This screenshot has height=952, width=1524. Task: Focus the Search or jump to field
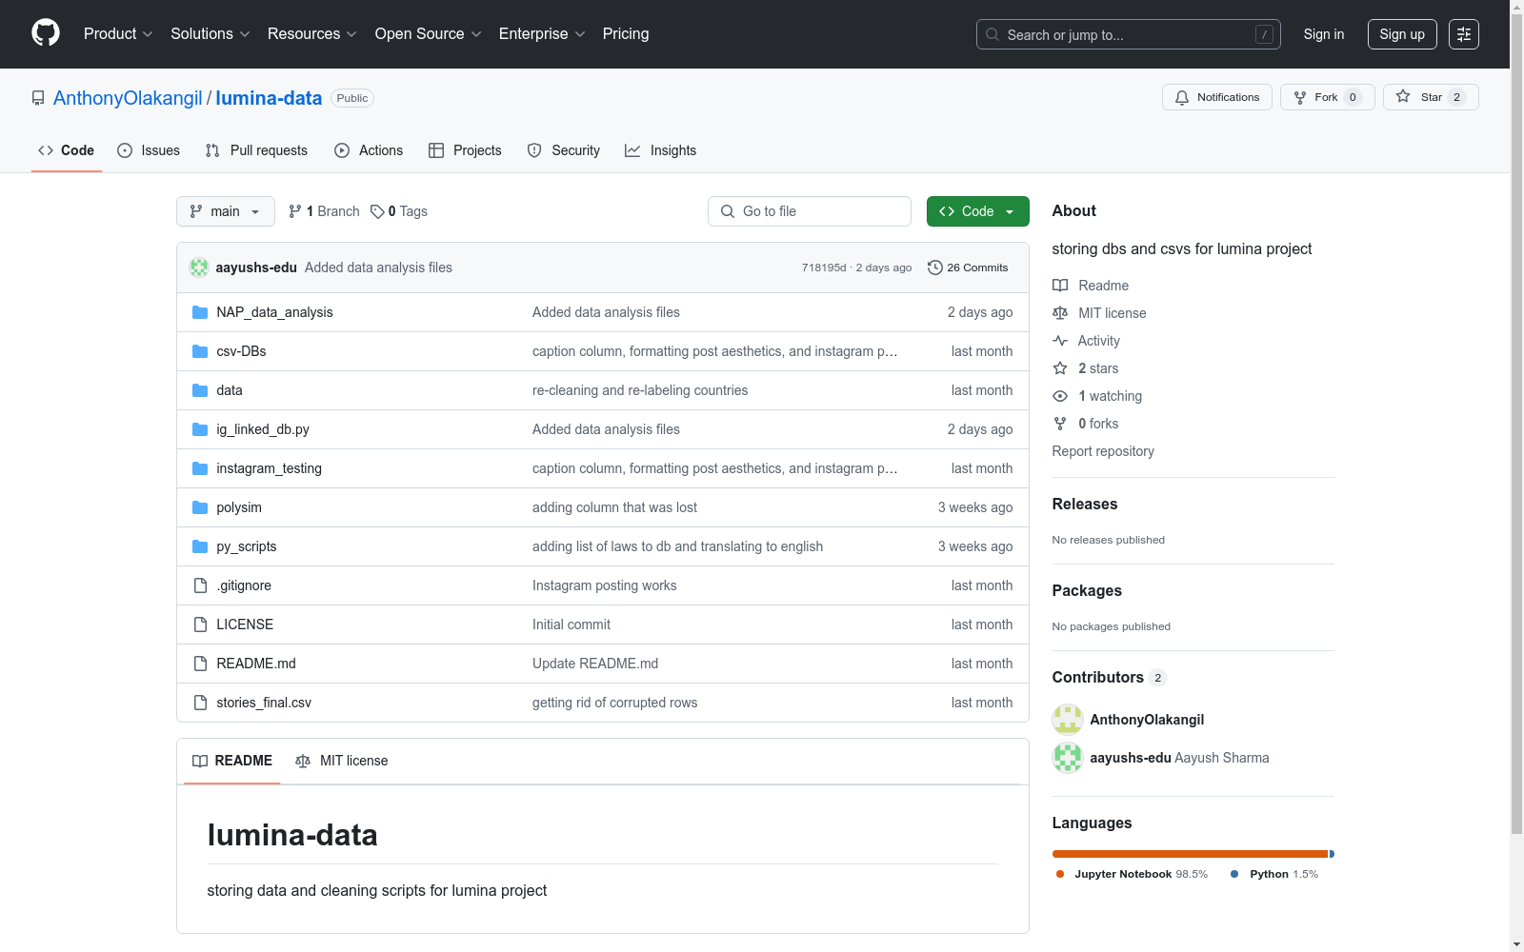[x=1129, y=34]
